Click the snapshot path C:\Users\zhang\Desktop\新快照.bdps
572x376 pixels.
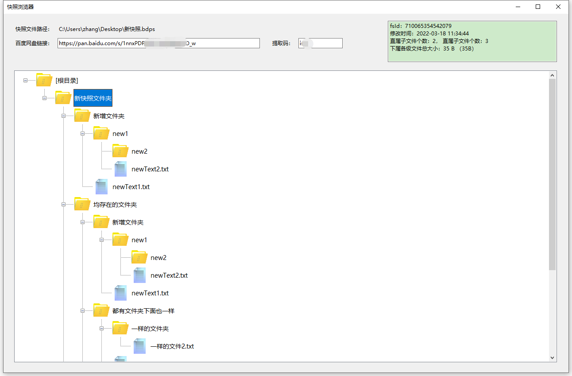click(x=107, y=29)
